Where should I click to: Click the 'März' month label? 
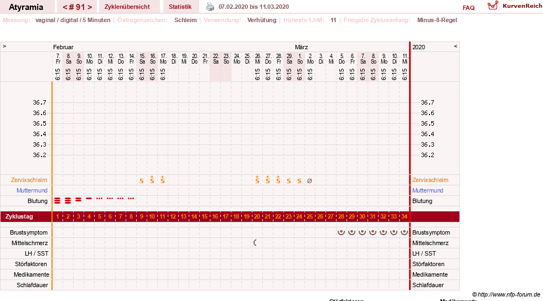(301, 47)
